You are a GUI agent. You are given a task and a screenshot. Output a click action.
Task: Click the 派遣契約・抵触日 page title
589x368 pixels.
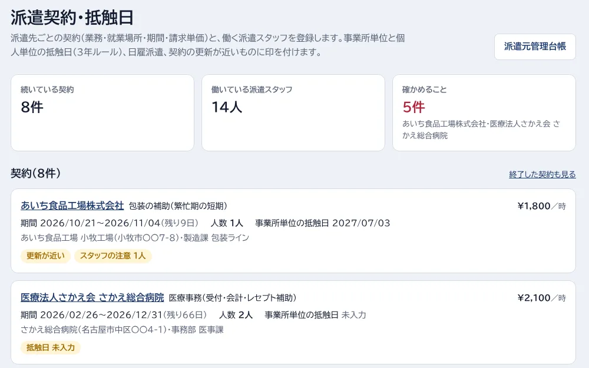72,17
